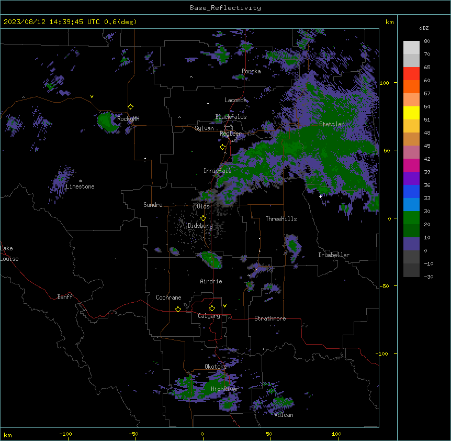Click the 100 tick on vertical axis
This screenshot has height=441, width=451.
click(384, 83)
